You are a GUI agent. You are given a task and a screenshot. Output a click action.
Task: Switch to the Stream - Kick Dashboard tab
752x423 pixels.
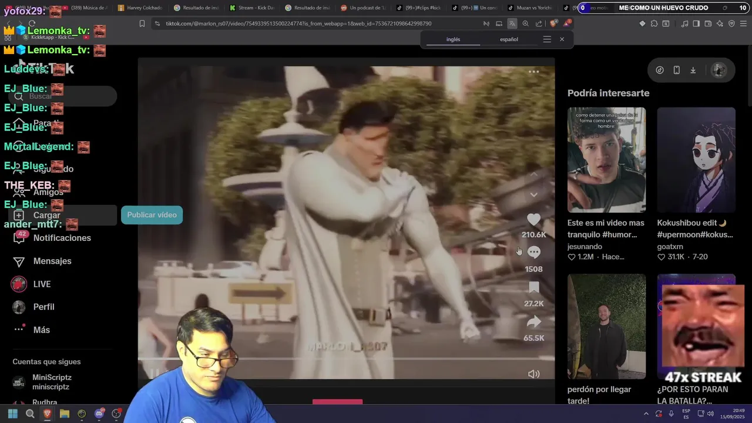[x=252, y=8]
